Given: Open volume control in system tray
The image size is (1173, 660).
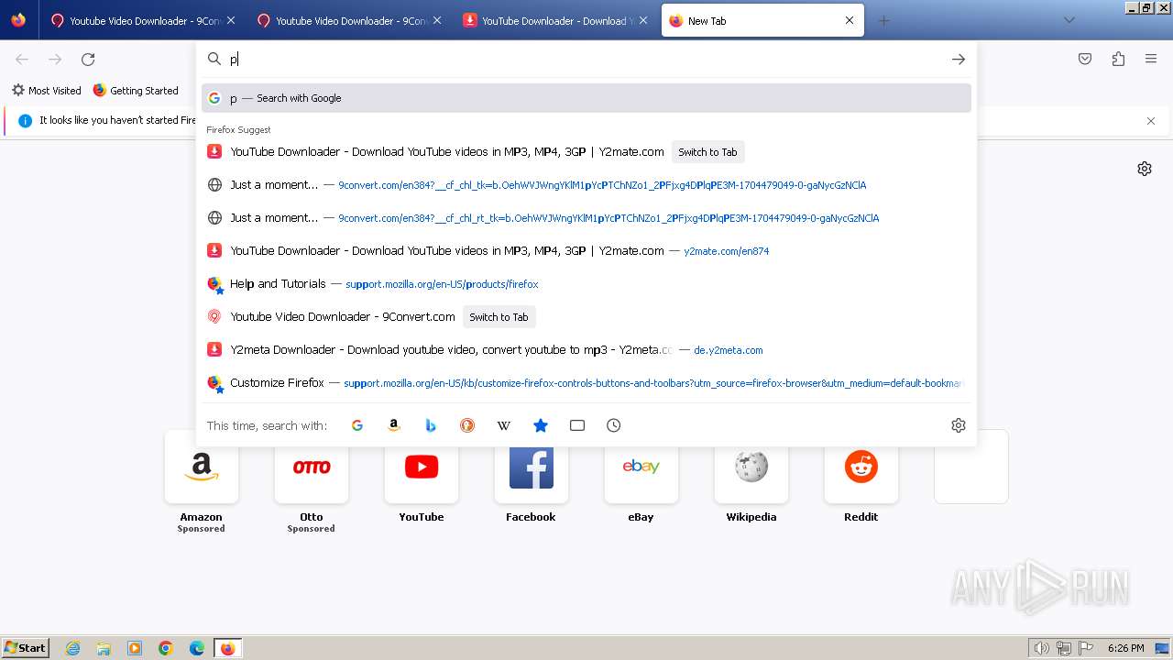Looking at the screenshot, I should tap(1041, 648).
